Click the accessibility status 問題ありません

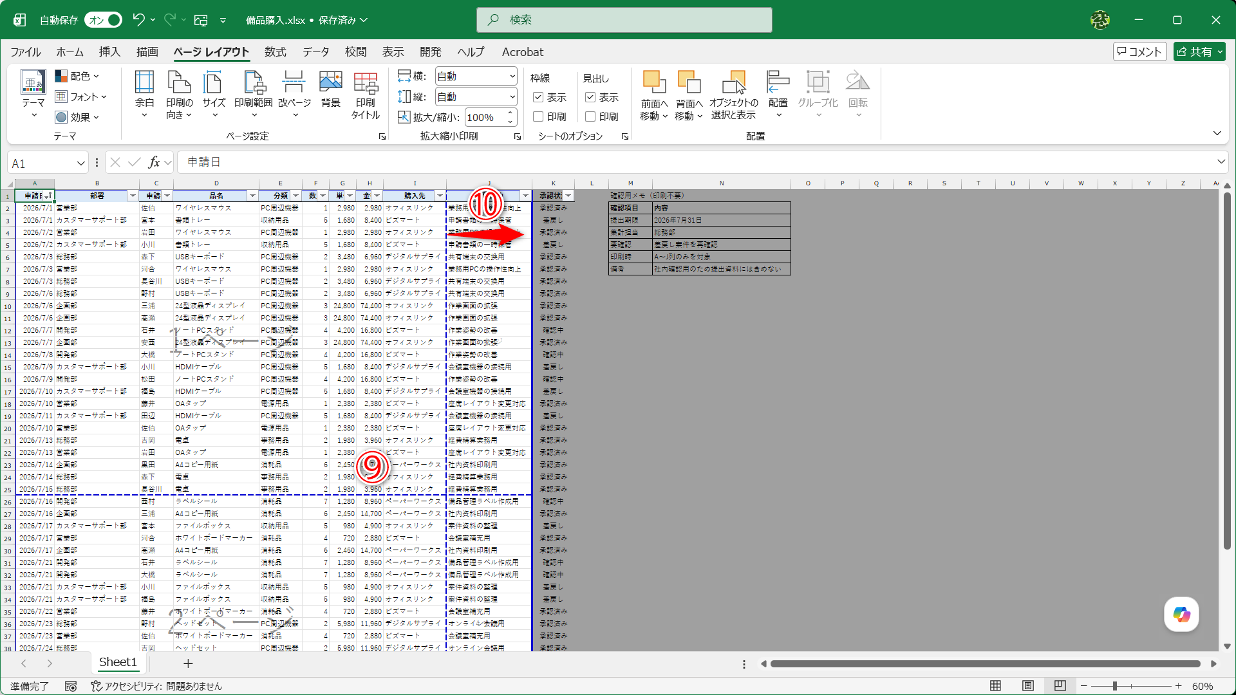tap(156, 687)
